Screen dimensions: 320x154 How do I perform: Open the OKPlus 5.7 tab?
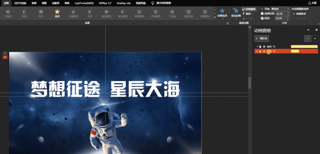click(105, 3)
